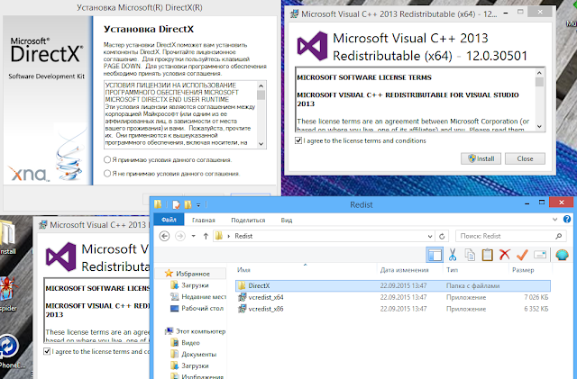Sort by Дата изменения column header
Viewport: 577px width, 379px height.
pyautogui.click(x=404, y=270)
